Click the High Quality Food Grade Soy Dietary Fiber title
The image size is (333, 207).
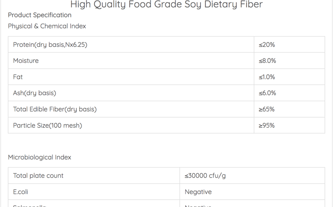pos(166,4)
